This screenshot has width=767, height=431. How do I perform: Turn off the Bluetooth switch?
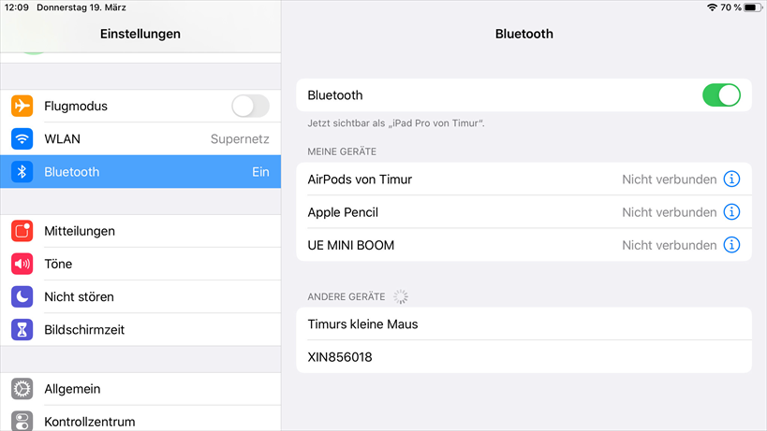click(721, 95)
